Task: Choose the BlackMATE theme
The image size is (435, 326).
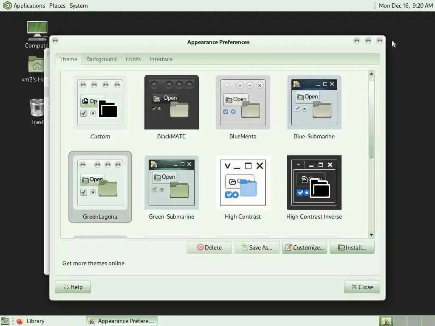Action: pyautogui.click(x=172, y=102)
